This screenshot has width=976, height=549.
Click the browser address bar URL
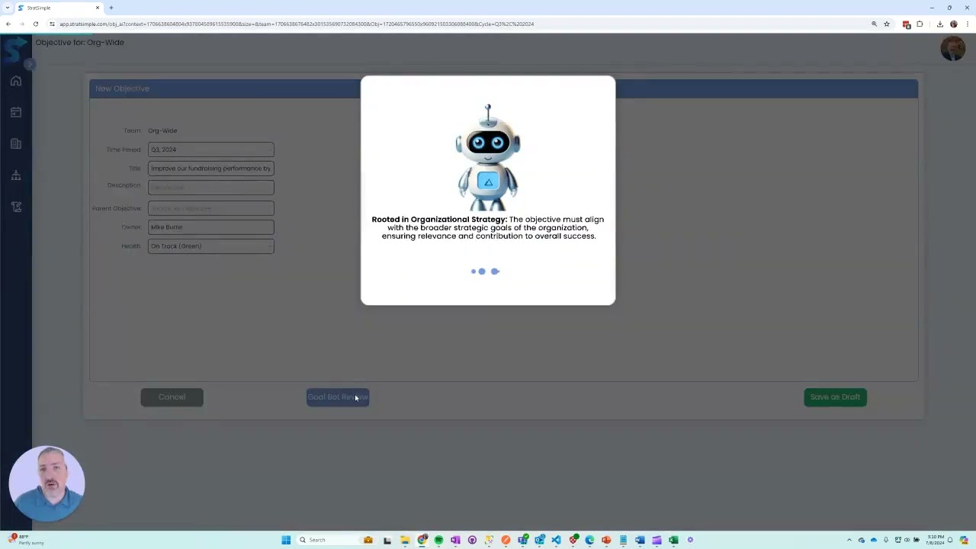297,24
